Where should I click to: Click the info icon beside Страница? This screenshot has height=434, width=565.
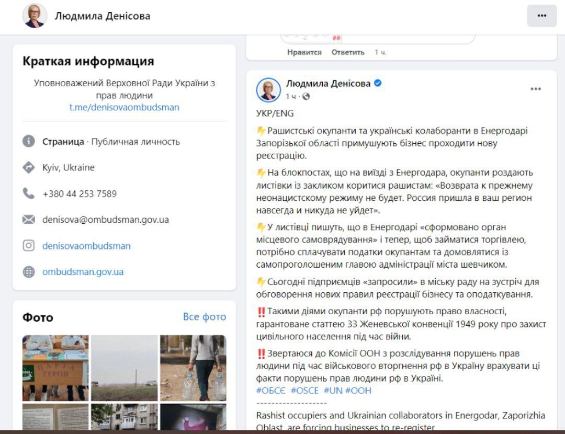point(29,141)
